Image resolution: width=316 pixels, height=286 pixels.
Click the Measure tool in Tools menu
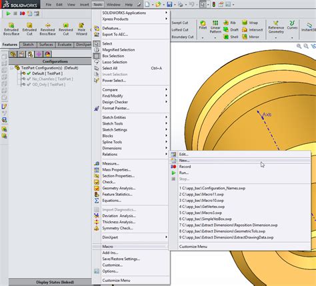coord(111,163)
